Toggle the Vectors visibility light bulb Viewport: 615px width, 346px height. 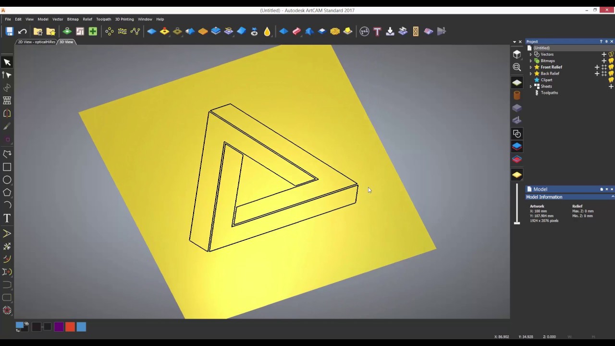(x=611, y=54)
